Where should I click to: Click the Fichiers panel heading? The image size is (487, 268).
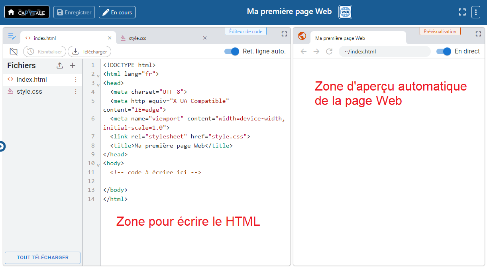22,66
